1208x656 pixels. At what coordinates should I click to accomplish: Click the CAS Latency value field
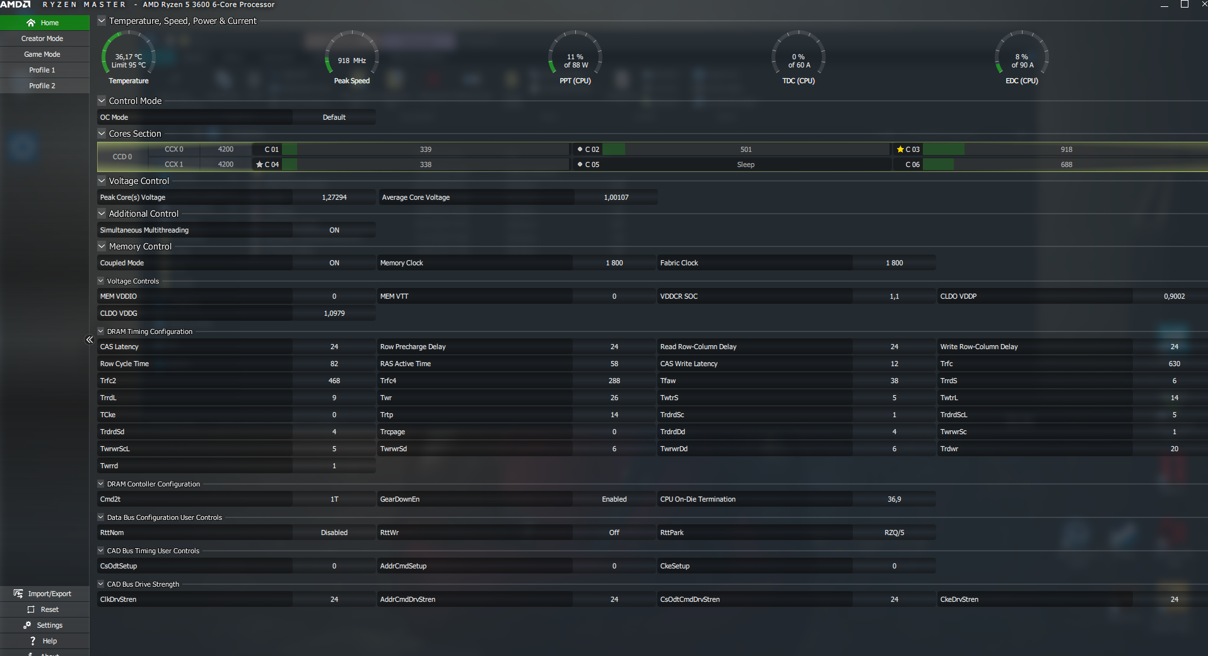334,347
